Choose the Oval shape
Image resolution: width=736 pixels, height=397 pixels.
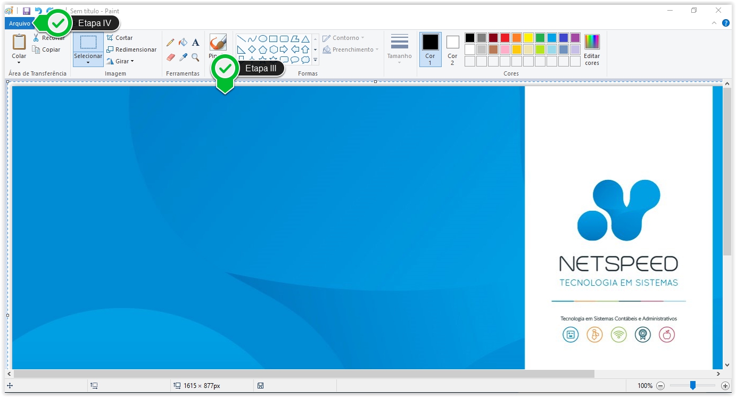tap(262, 39)
